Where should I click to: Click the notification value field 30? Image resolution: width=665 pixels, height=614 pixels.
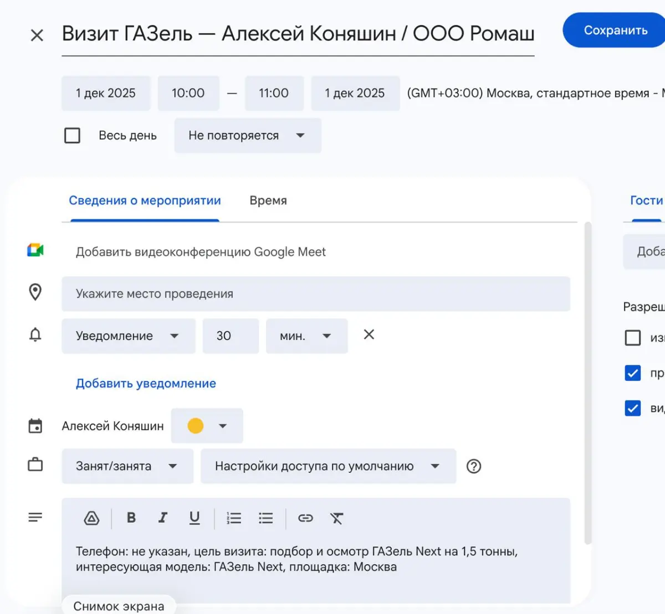tap(231, 336)
